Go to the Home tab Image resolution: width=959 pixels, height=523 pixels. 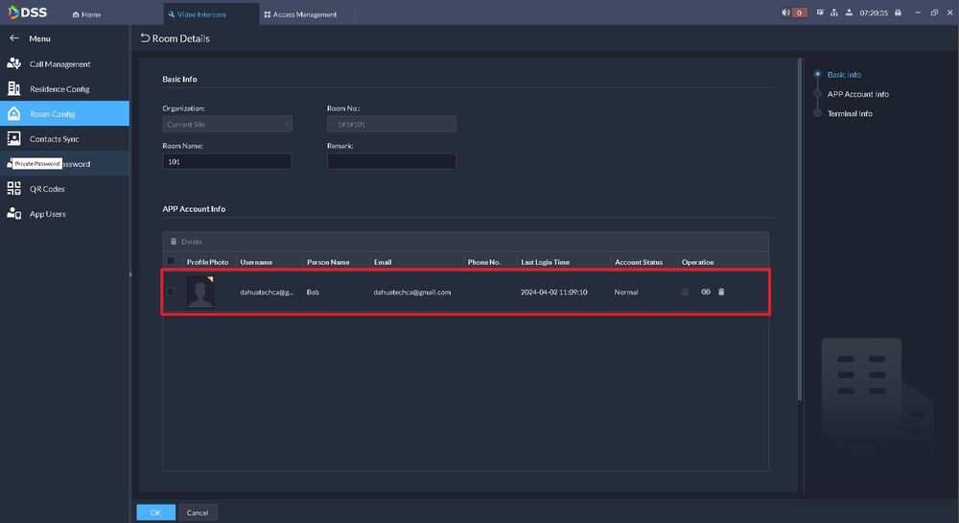pyautogui.click(x=86, y=14)
